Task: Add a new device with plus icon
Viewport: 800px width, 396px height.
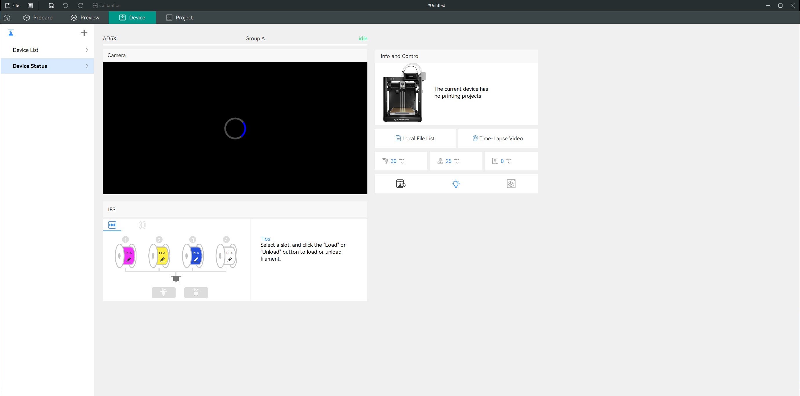Action: (84, 33)
